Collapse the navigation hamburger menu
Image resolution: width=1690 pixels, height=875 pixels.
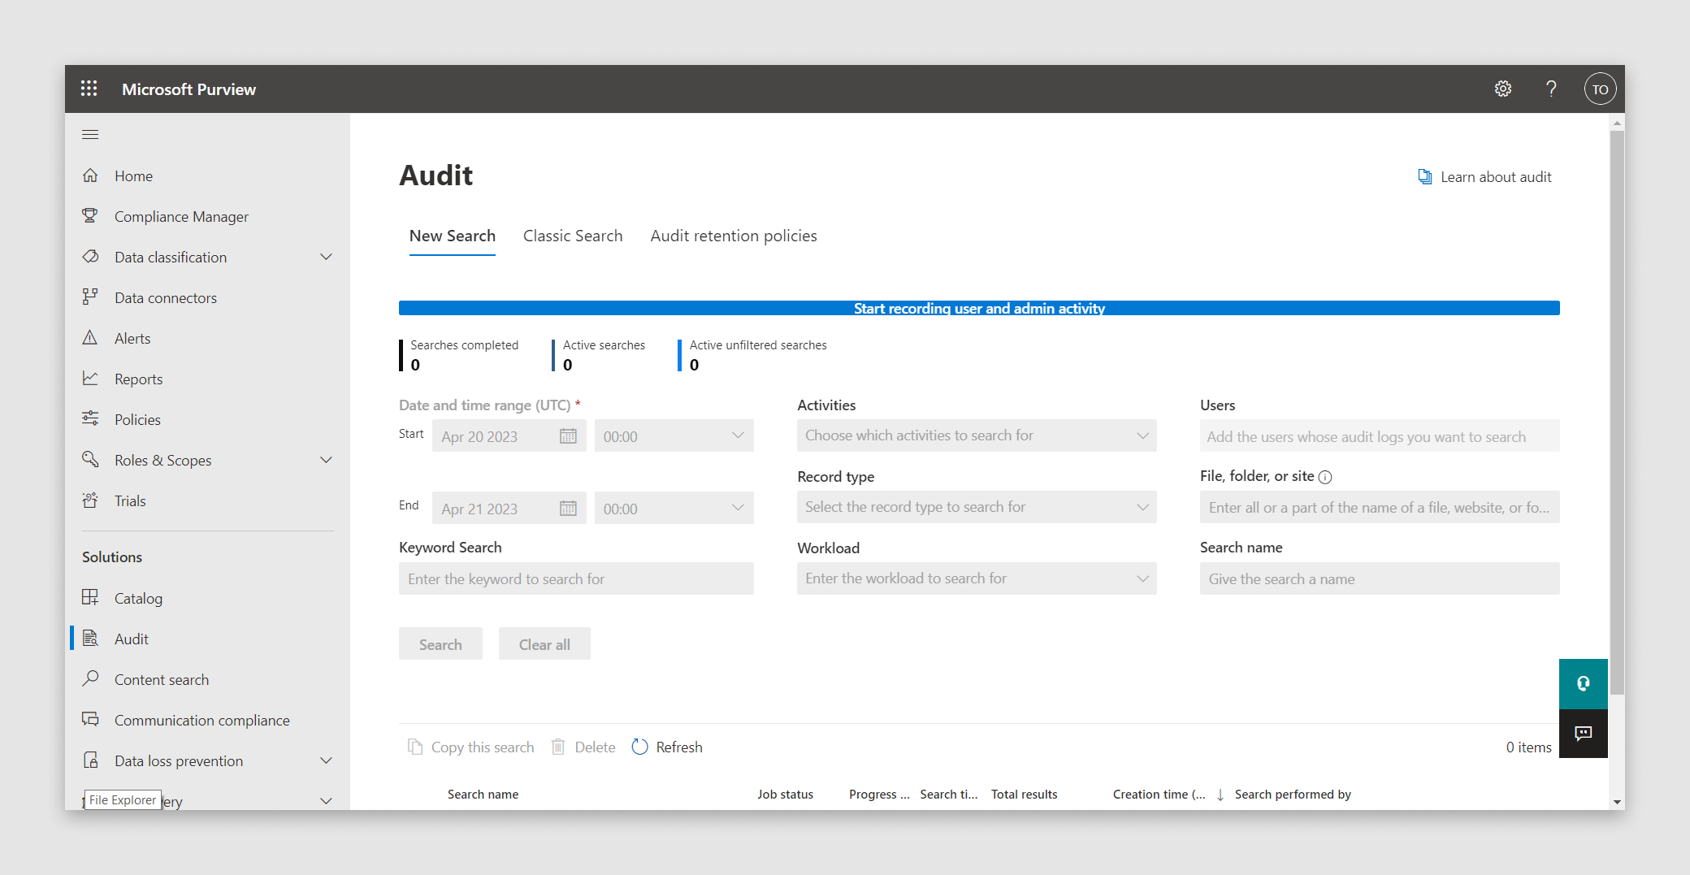pyautogui.click(x=90, y=134)
